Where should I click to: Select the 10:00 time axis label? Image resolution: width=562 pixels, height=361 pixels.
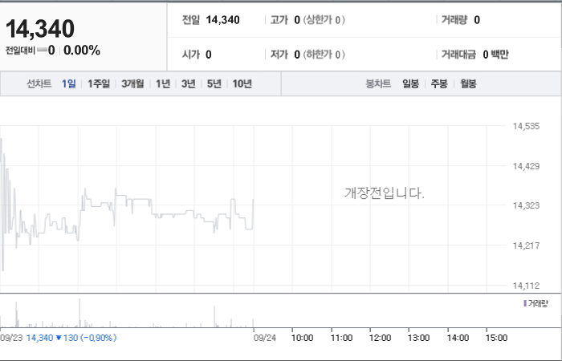point(302,338)
